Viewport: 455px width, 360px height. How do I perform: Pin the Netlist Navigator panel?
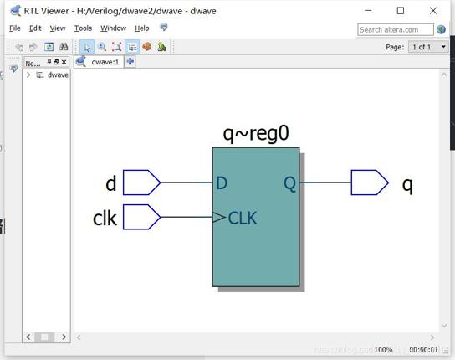[x=49, y=62]
